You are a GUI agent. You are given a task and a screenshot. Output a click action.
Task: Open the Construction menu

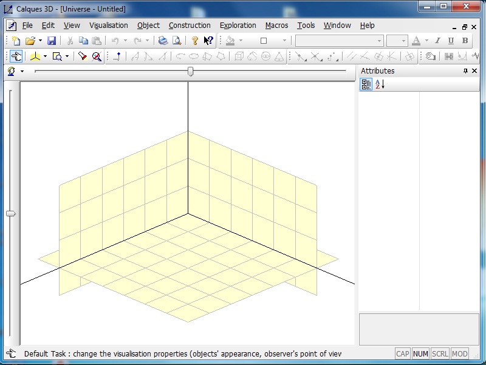[x=190, y=26]
